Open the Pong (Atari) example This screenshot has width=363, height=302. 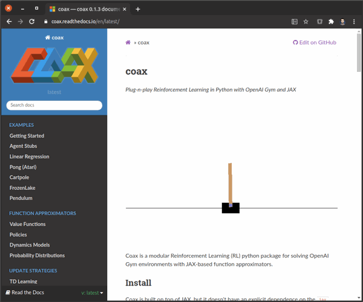pyautogui.click(x=23, y=167)
